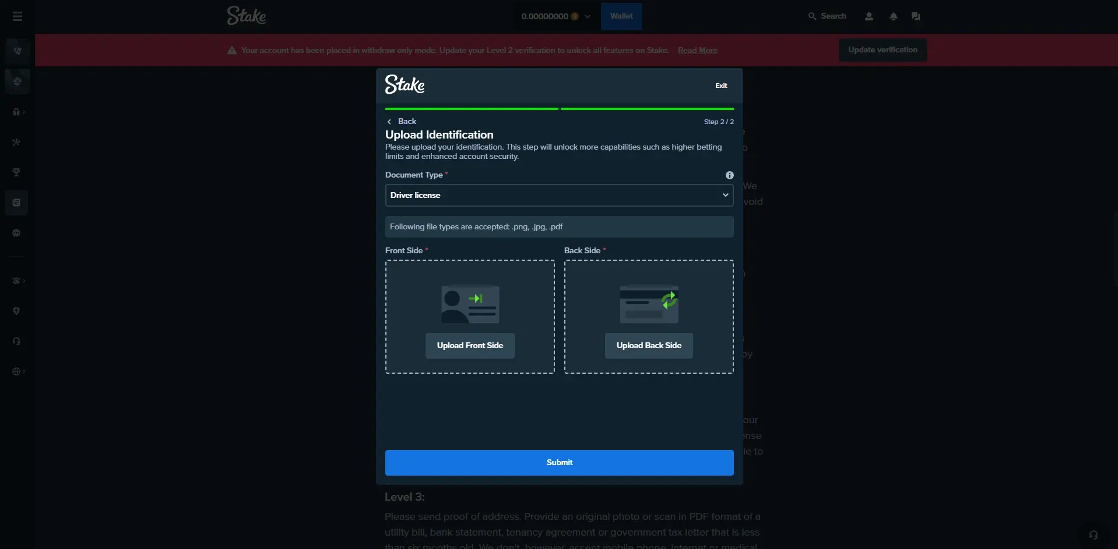Click the 0.00000000 balance amount
The image size is (1118, 549).
(544, 16)
